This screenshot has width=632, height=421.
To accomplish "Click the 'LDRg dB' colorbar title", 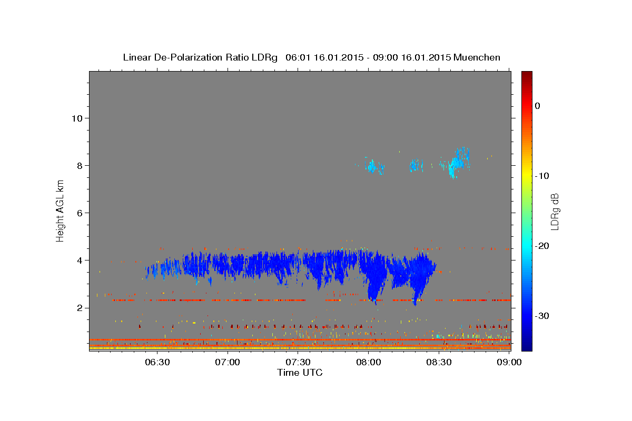I will 555,212.
